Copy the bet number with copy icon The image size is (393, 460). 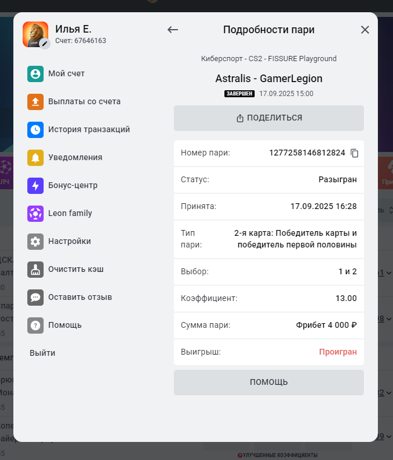(x=355, y=153)
